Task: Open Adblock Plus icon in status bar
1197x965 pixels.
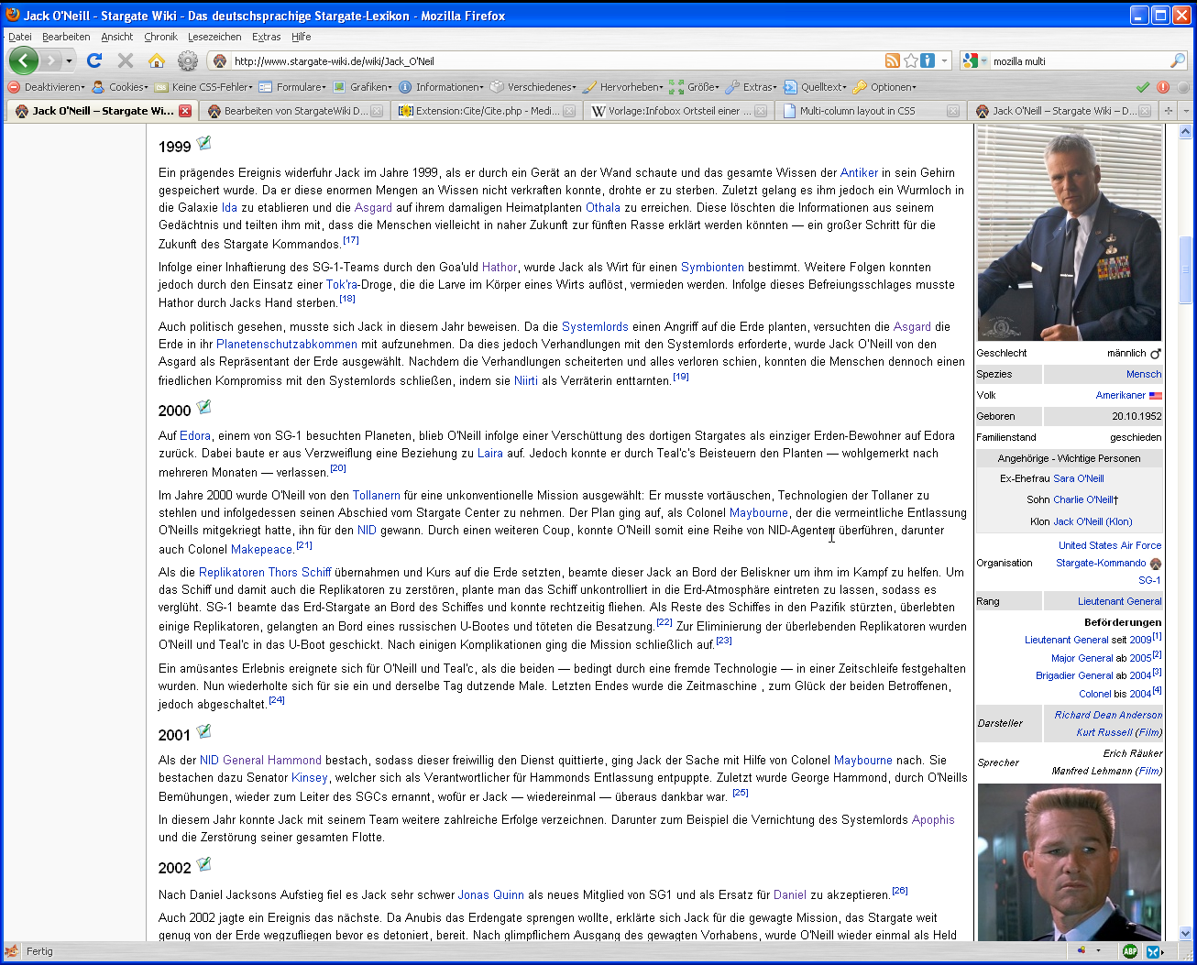Action: [1130, 951]
